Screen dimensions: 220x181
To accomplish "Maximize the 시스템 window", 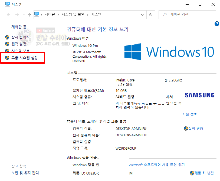I will (200, 4).
